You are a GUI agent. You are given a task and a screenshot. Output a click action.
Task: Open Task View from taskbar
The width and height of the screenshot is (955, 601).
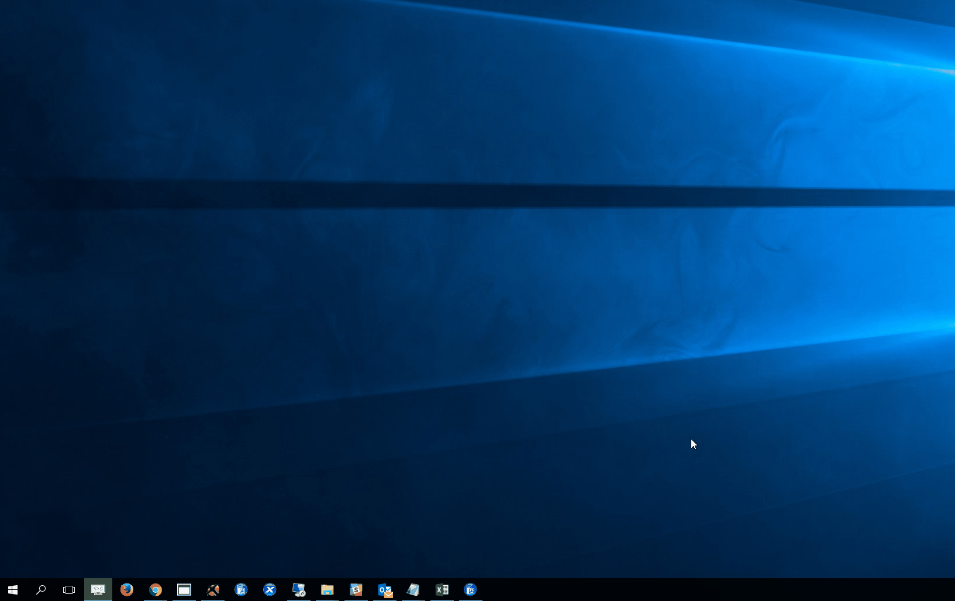coord(69,590)
